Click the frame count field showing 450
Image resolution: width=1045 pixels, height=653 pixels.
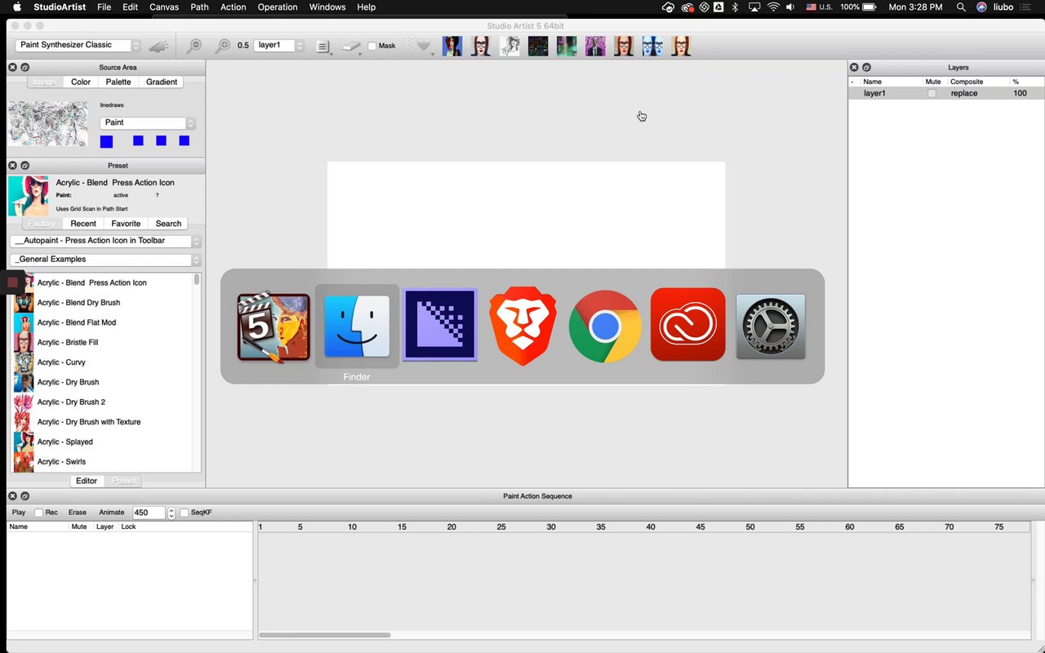pos(149,513)
